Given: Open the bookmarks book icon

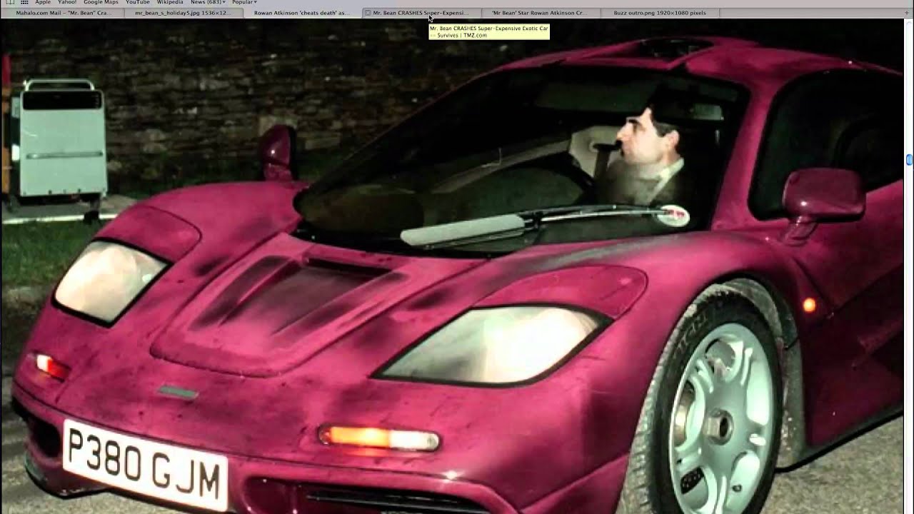Looking at the screenshot, I should tap(10, 2).
